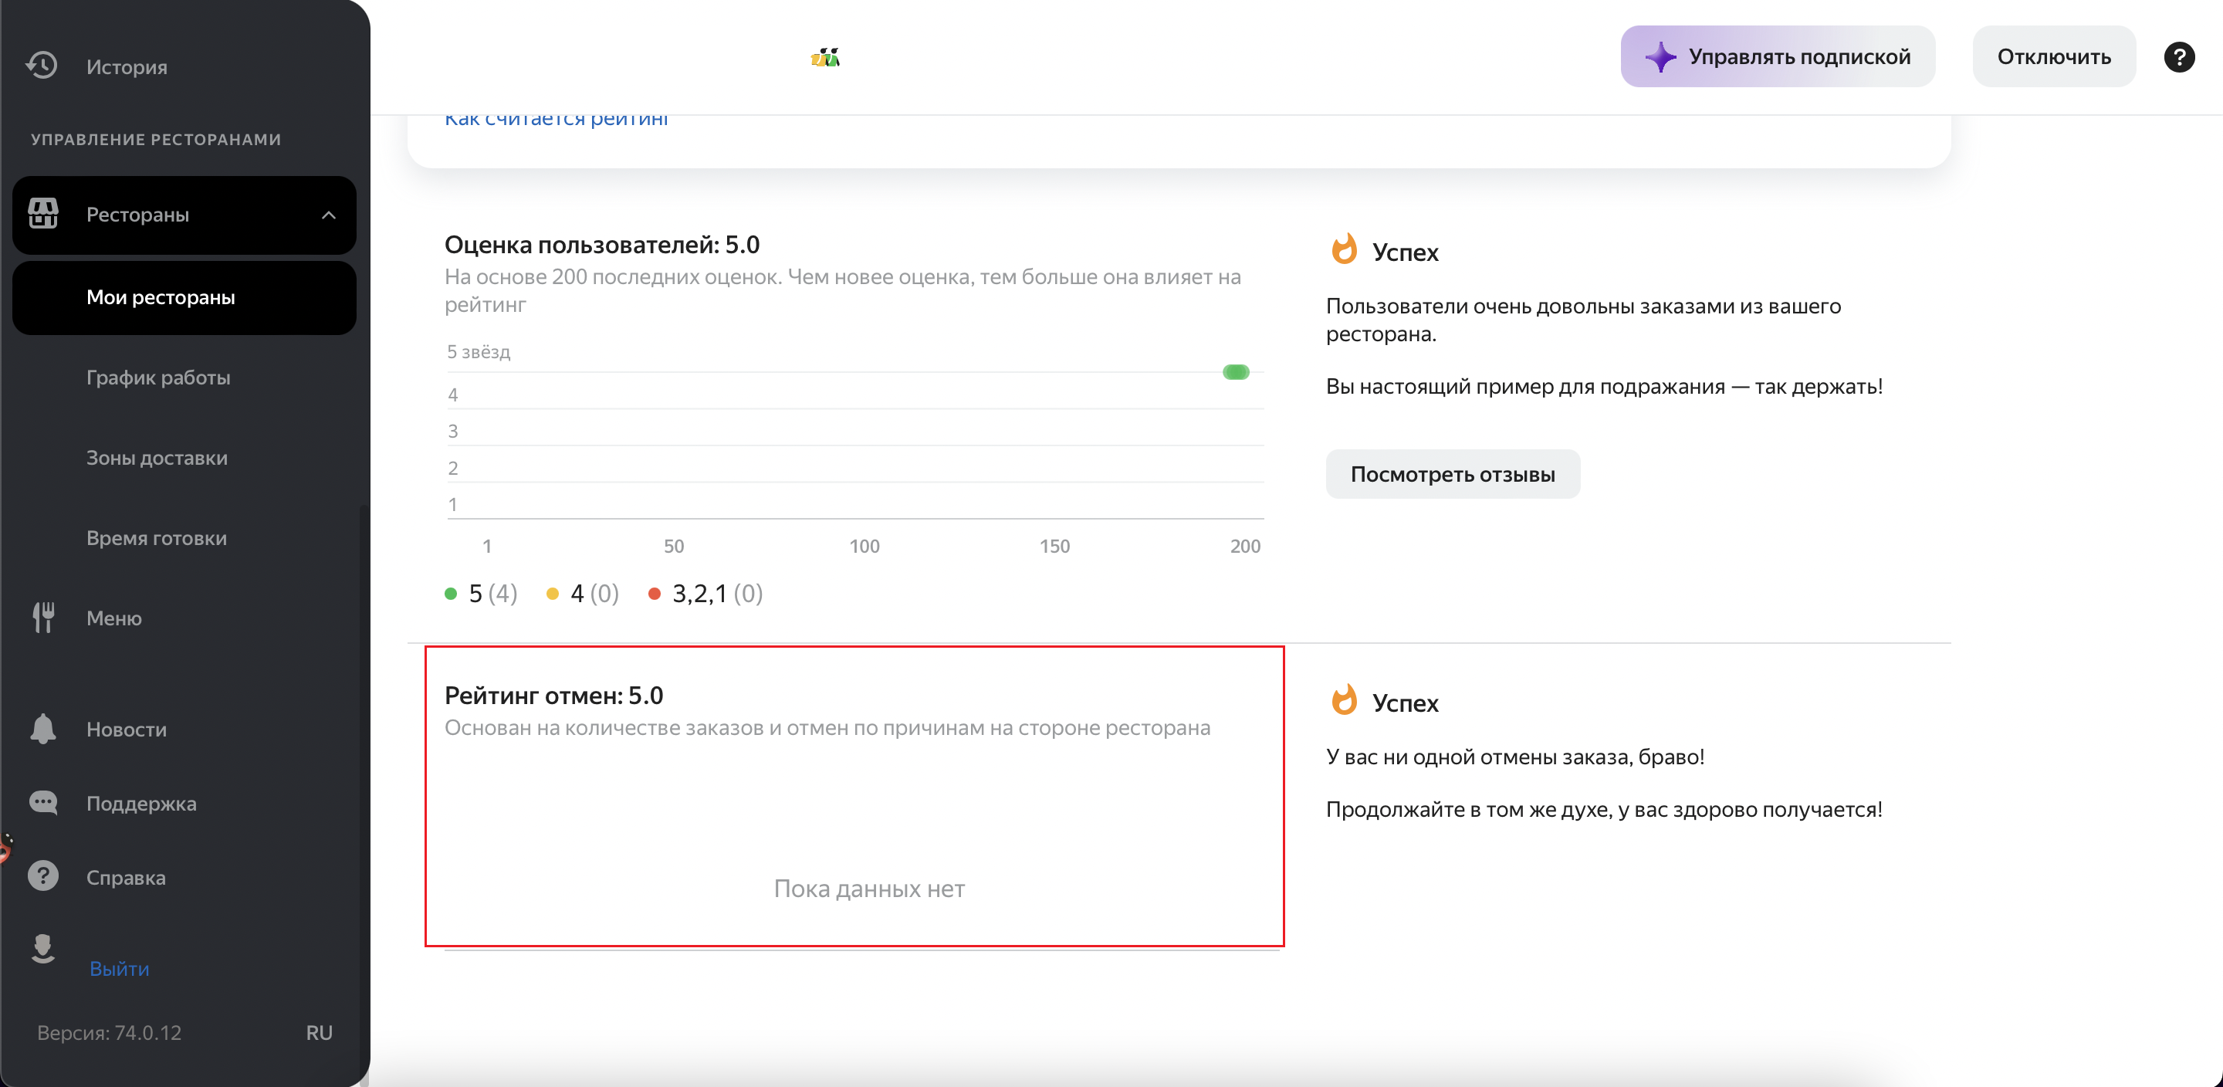Collapse the Рестораны section chevron
The height and width of the screenshot is (1087, 2223).
(x=328, y=215)
